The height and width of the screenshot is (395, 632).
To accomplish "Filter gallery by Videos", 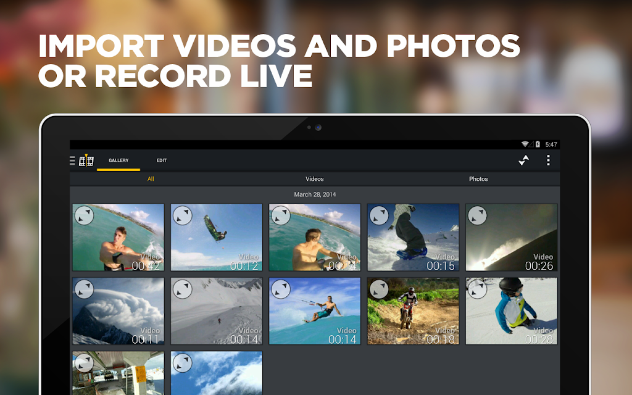I will point(314,179).
